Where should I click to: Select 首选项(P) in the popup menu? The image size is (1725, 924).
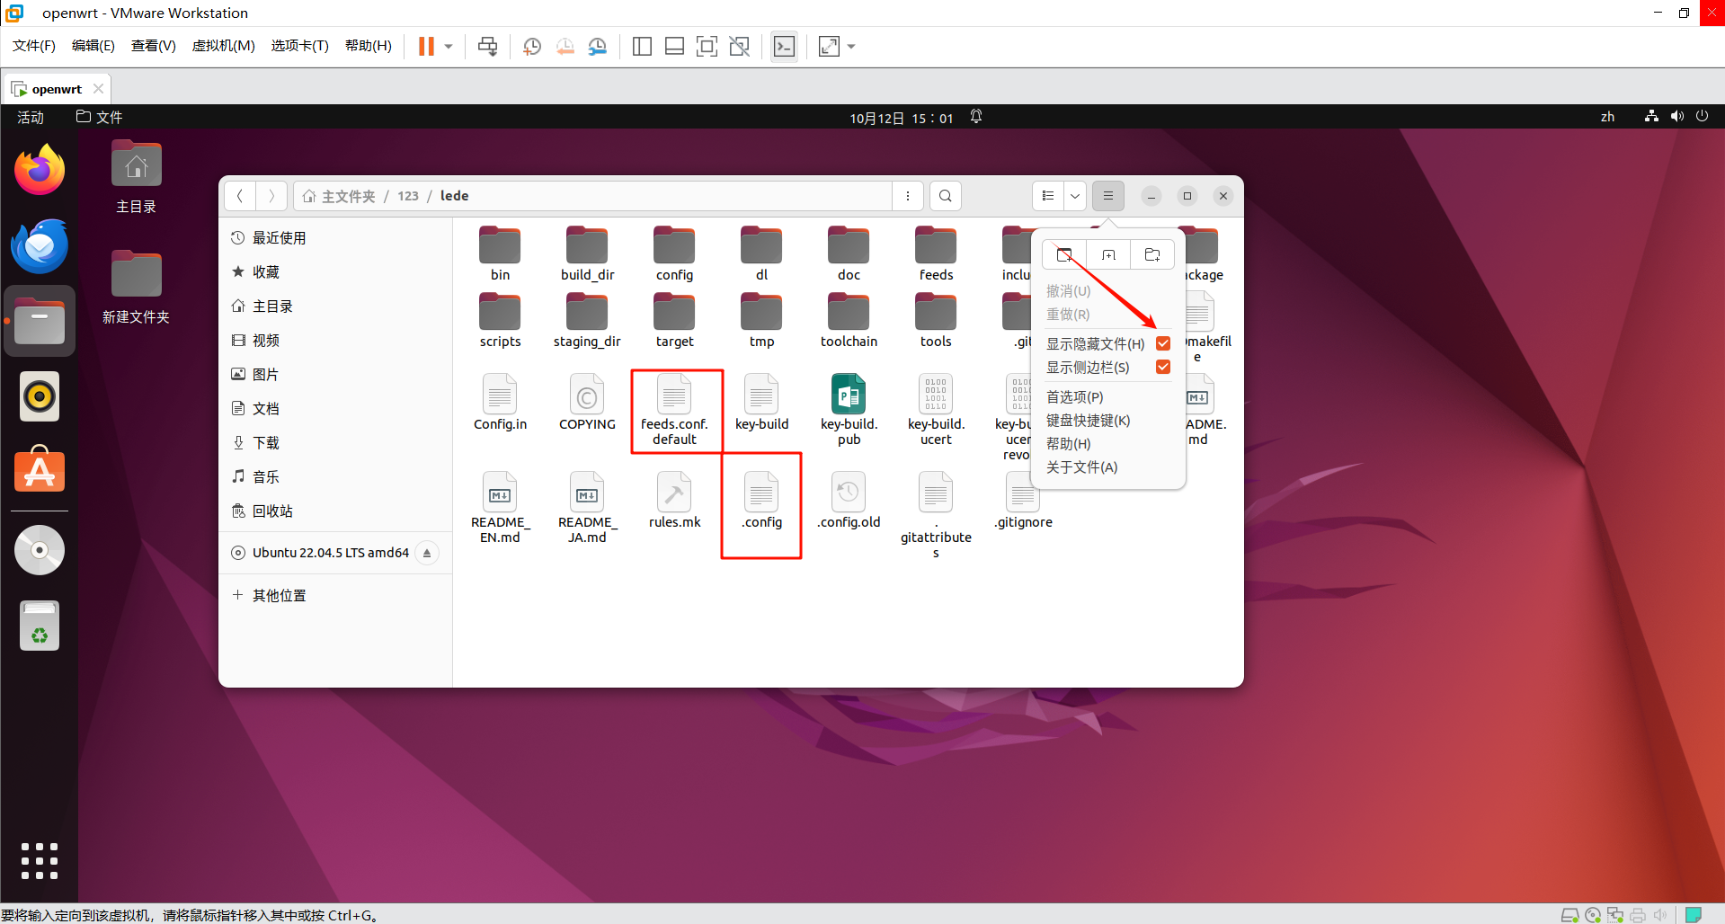(x=1074, y=397)
